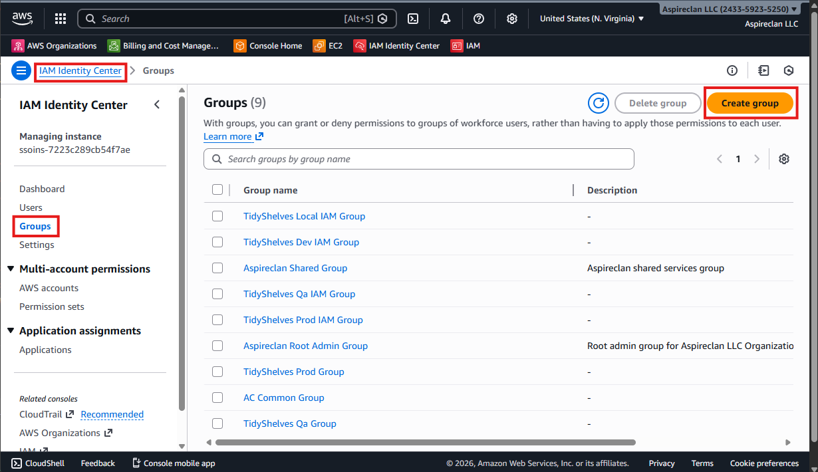Collapse the Multi-account permissions section

(11, 269)
